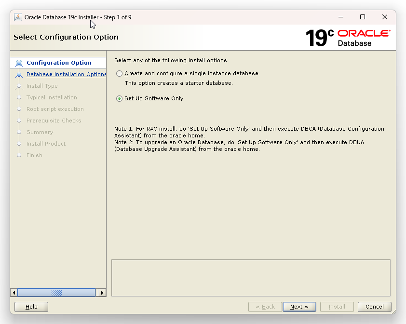
Task: Click the Root script execution step
Action: (55, 109)
